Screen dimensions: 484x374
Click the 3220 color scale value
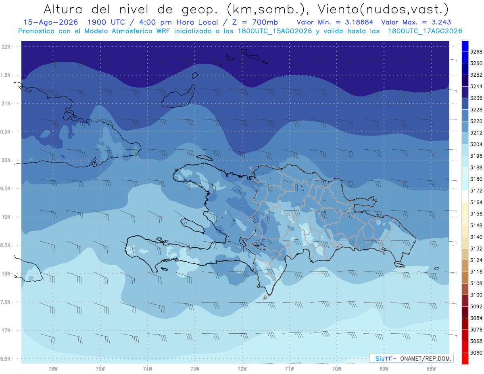pyautogui.click(x=476, y=121)
